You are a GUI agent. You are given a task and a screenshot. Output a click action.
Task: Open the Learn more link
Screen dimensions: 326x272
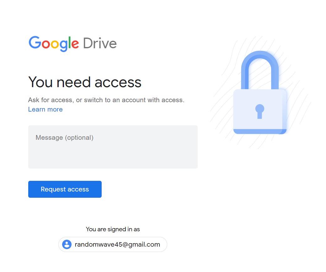tap(45, 109)
